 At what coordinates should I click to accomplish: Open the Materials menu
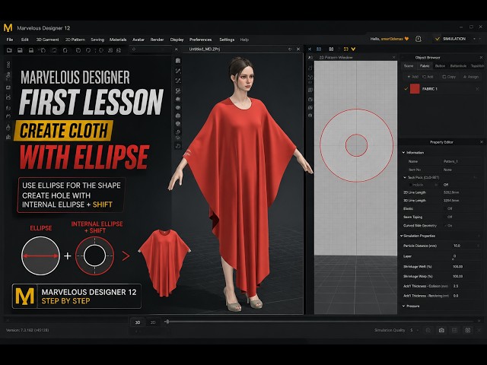[118, 40]
